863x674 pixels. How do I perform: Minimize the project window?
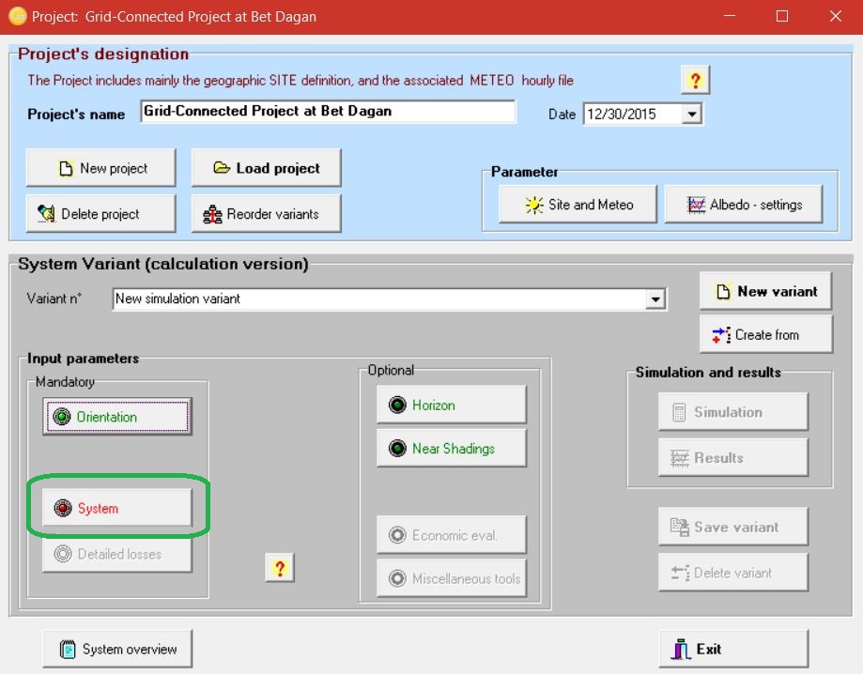pyautogui.click(x=730, y=17)
